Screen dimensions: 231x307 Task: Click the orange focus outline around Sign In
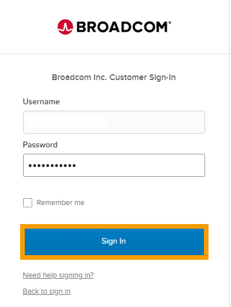click(114, 226)
